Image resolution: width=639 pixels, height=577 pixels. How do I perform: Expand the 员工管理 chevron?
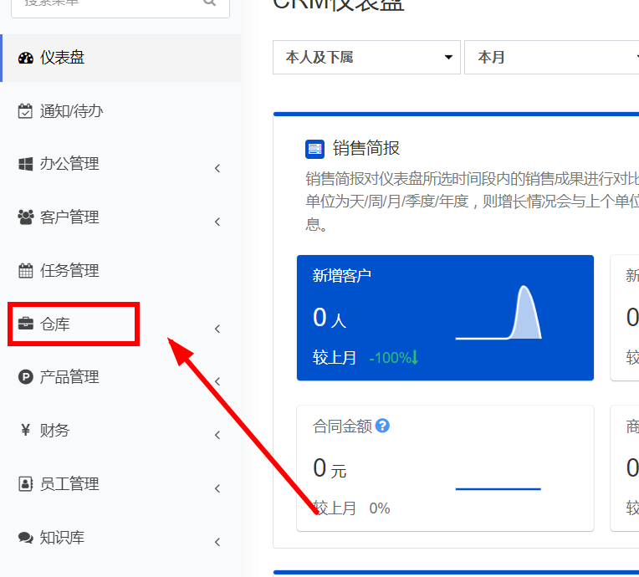217,488
